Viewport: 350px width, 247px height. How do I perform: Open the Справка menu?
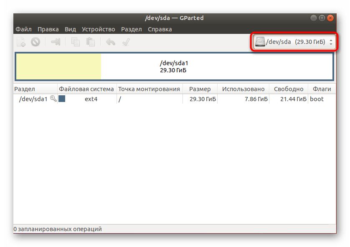coord(159,29)
